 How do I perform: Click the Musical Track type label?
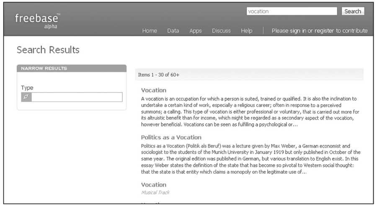155,192
